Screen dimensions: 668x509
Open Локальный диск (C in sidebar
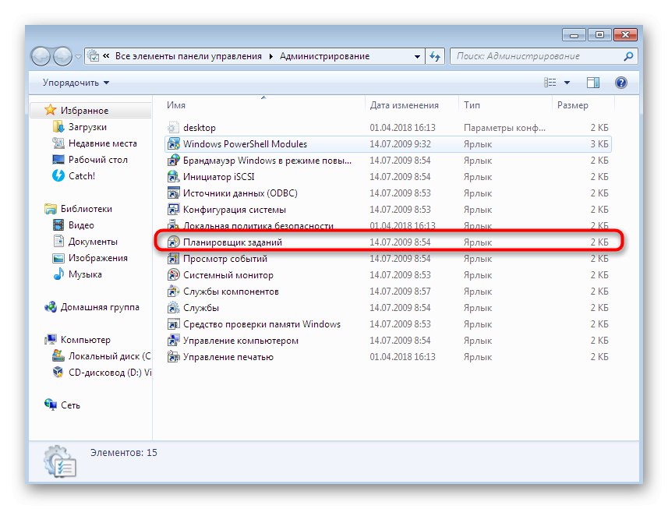point(110,356)
